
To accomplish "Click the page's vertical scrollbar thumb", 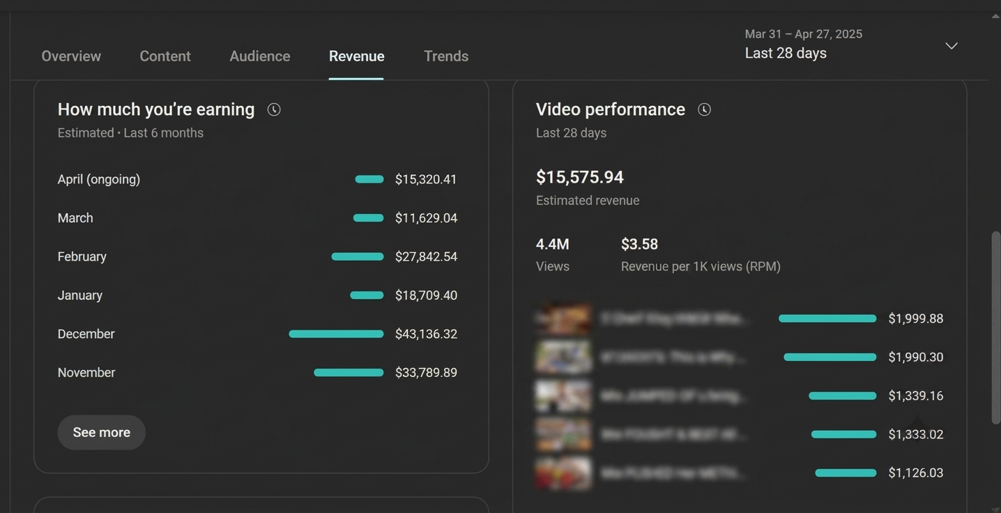I will 995,328.
